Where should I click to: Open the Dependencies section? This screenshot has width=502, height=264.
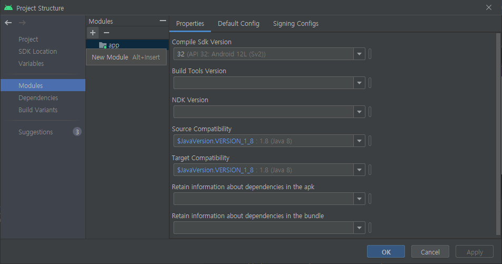pos(38,98)
